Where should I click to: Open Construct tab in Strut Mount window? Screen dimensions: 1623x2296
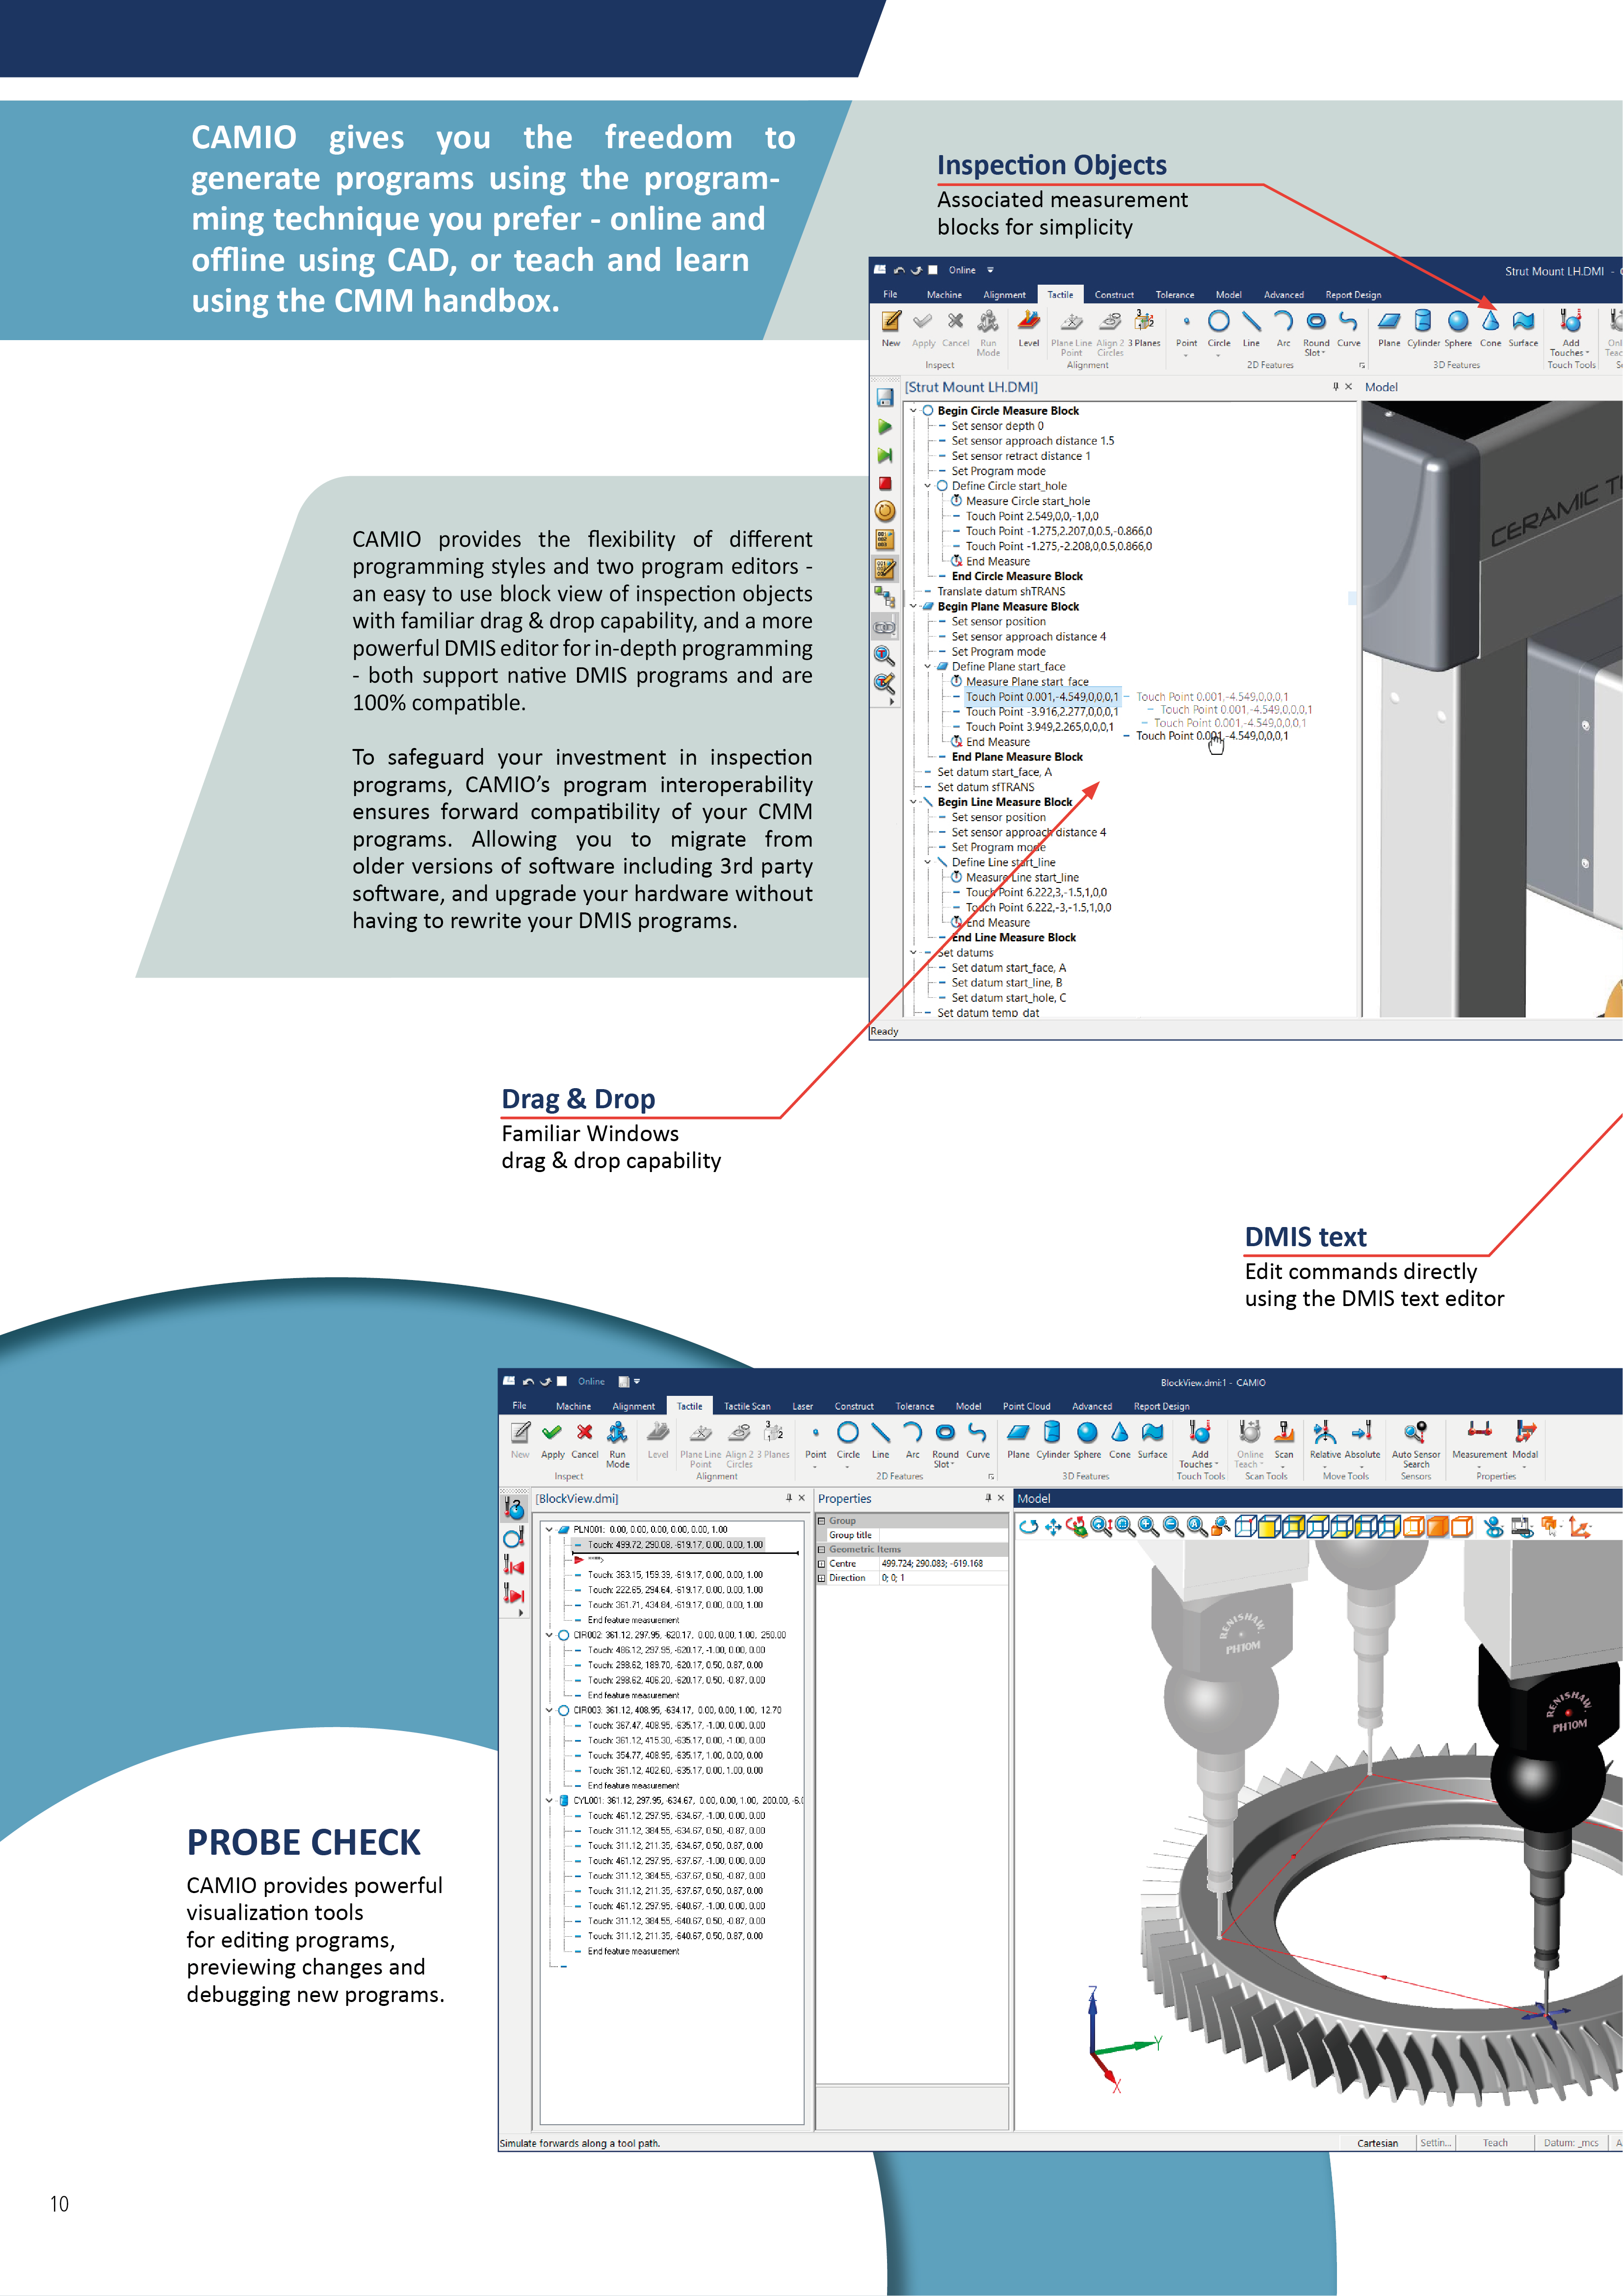(x=1113, y=295)
